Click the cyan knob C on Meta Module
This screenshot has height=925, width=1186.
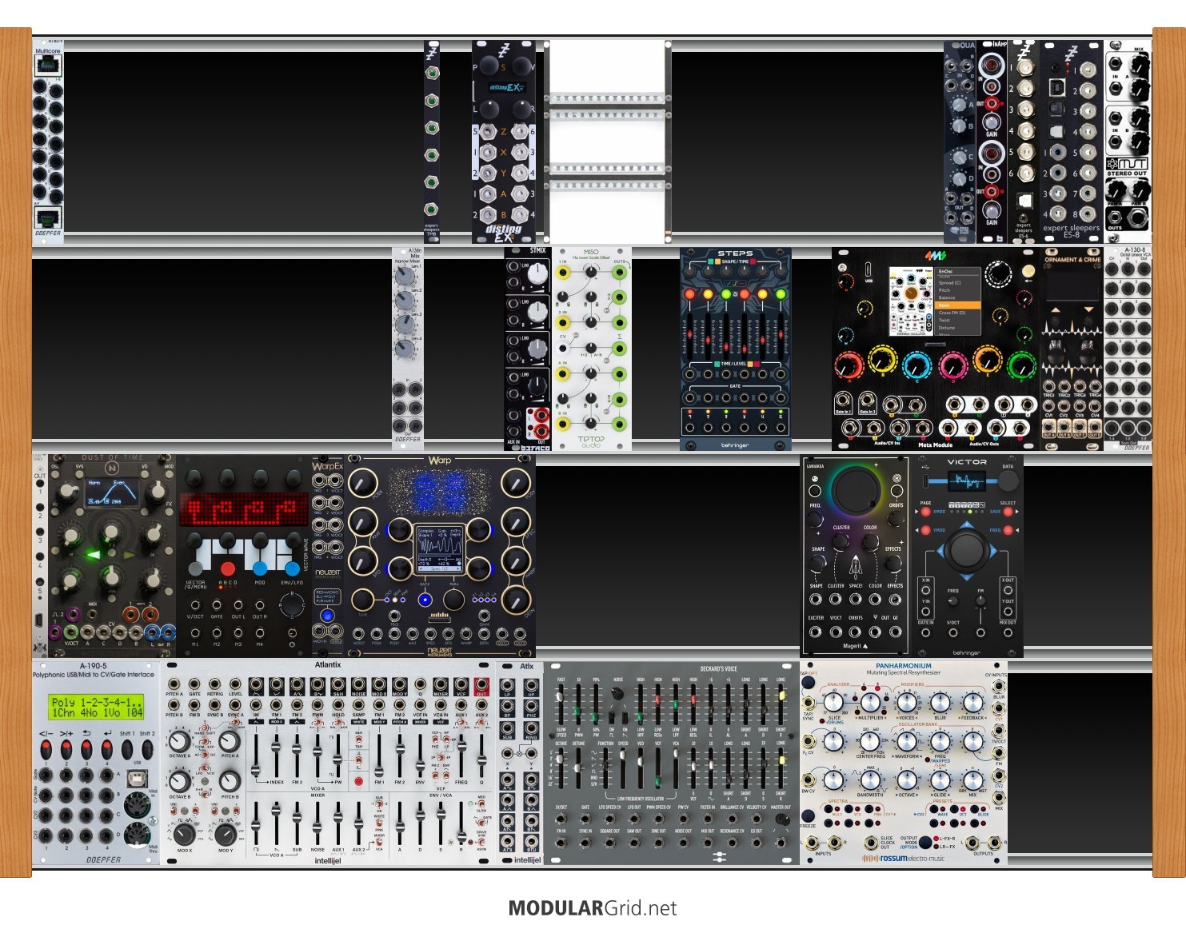pos(916,365)
